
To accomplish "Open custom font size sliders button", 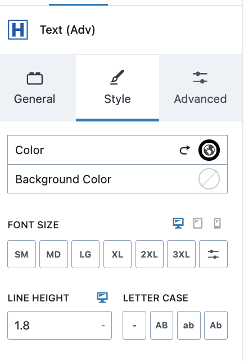I will (213, 254).
